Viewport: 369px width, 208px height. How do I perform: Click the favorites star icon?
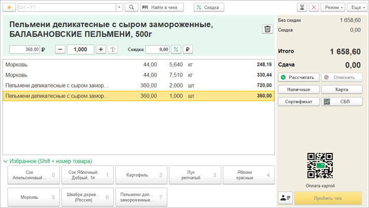coord(9,7)
